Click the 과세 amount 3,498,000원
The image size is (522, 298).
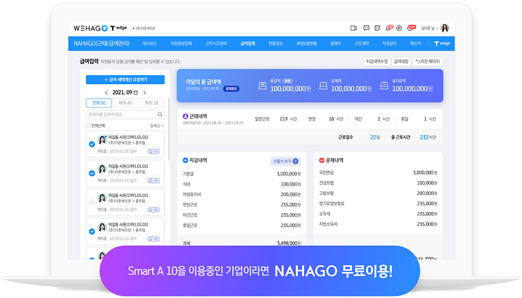[x=289, y=243]
